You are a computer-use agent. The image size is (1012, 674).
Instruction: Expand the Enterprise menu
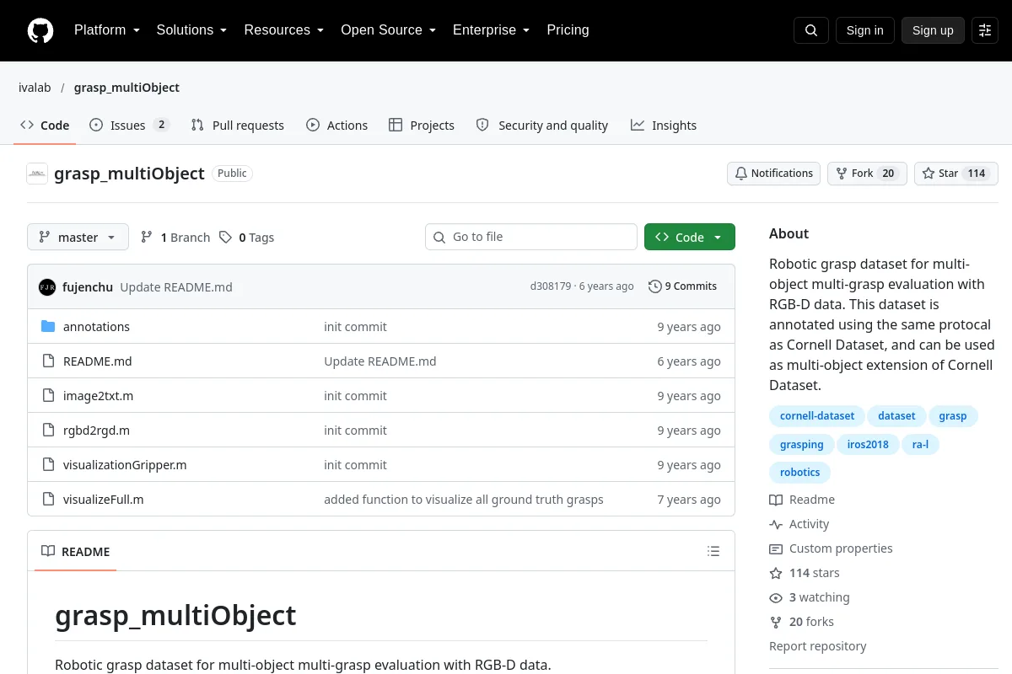[x=491, y=30]
